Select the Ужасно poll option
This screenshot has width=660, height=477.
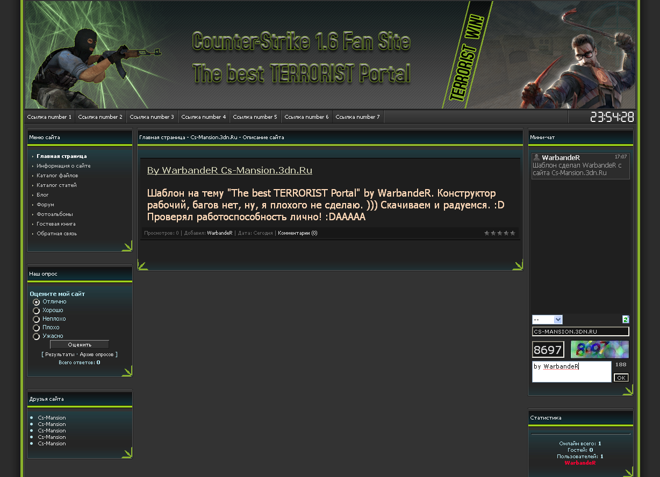(37, 336)
